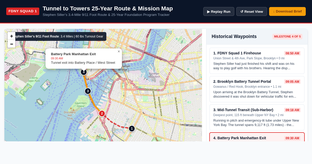312x164 pixels.
Task: Click the FDNY SQUAD 1 badge
Action: click(x=23, y=11)
